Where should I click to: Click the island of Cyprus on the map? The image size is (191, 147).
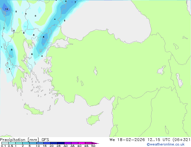click(x=94, y=119)
